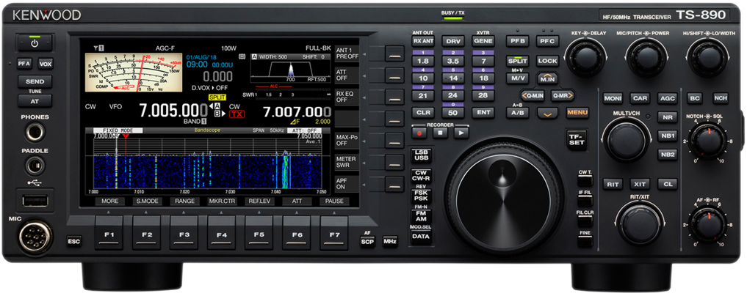Image resolution: width=747 pixels, height=296 pixels.
Task: Adjust the NOTCH/SQL knob
Action: pos(708,141)
